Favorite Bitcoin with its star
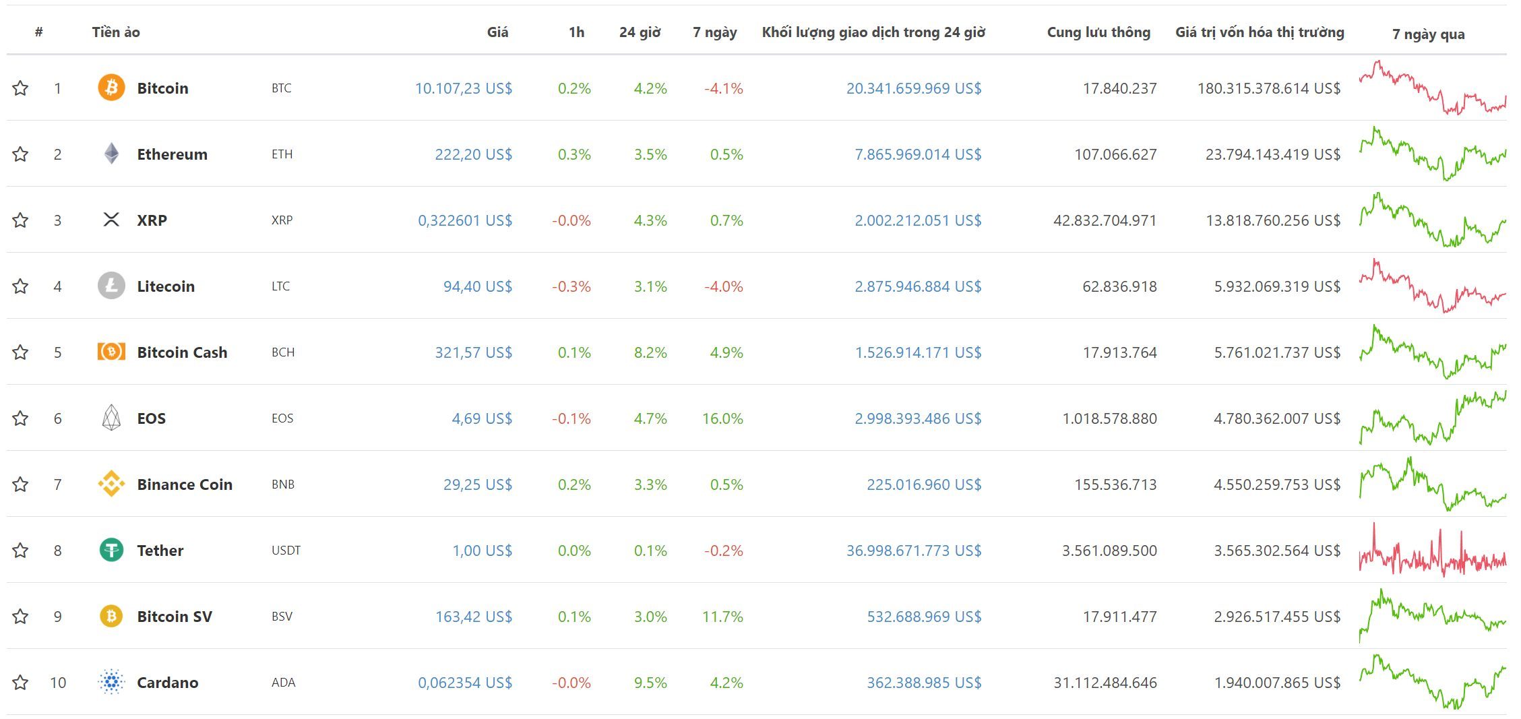Screen dimensions: 1521x719 [x=20, y=88]
